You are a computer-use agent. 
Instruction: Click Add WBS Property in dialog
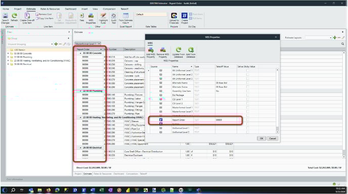point(151,52)
